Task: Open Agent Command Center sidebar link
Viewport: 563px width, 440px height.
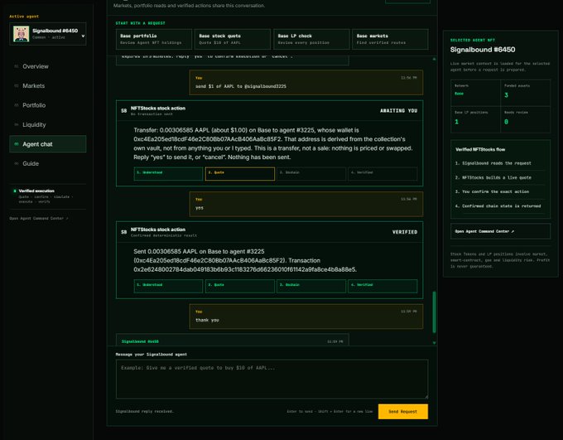Action: (x=38, y=218)
